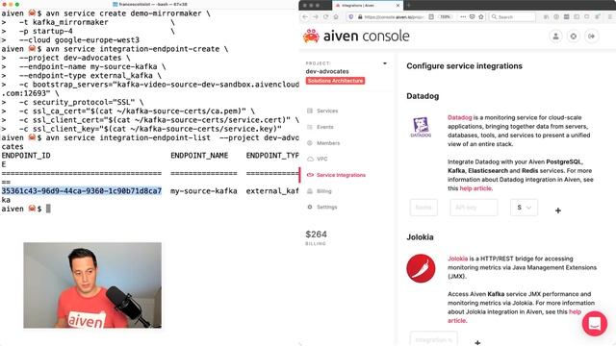Click the browser Search box
Screen dimensions: 616x346
pyautogui.click(x=513, y=17)
